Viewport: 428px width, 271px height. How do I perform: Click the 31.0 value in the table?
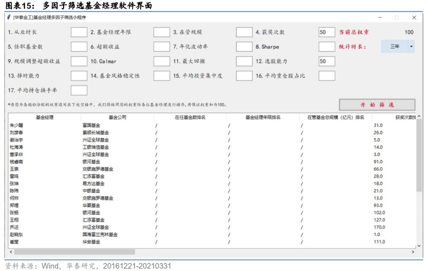(378, 125)
